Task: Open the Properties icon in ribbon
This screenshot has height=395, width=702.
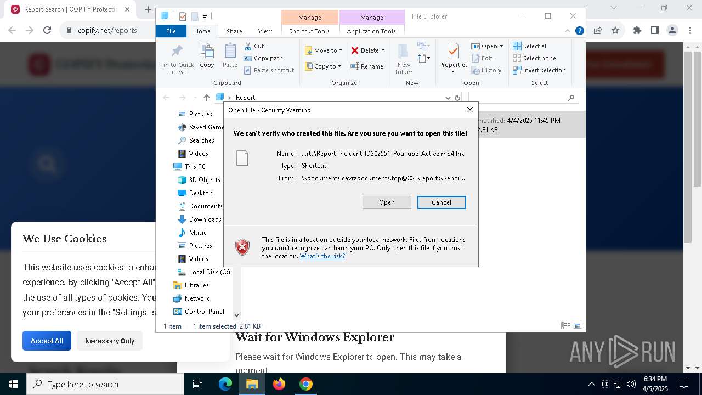Action: [x=453, y=59]
